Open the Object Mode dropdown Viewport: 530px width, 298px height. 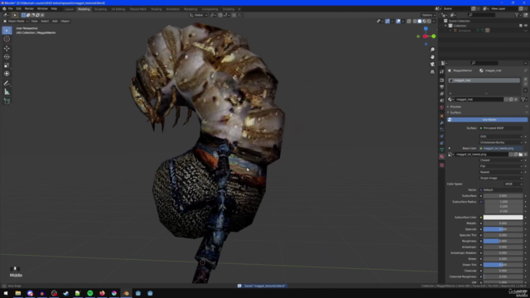click(x=16, y=22)
